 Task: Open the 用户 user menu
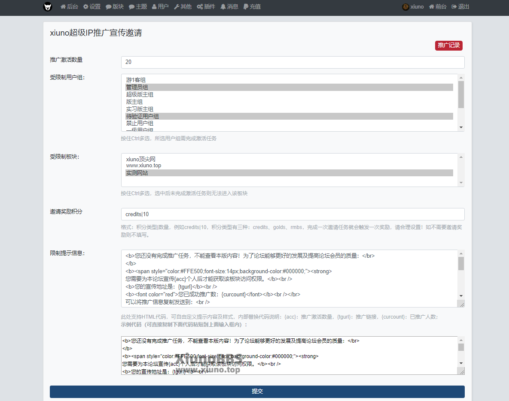point(160,7)
